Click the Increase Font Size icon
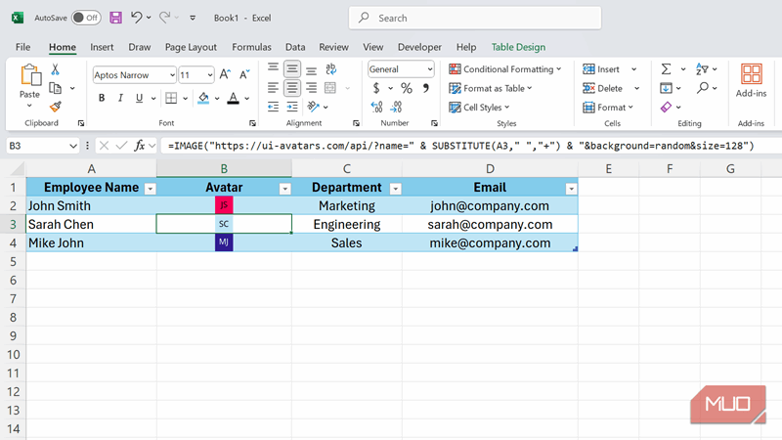 pos(226,74)
